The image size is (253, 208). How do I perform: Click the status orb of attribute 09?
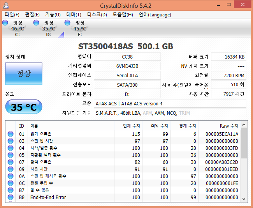[x=11, y=169]
